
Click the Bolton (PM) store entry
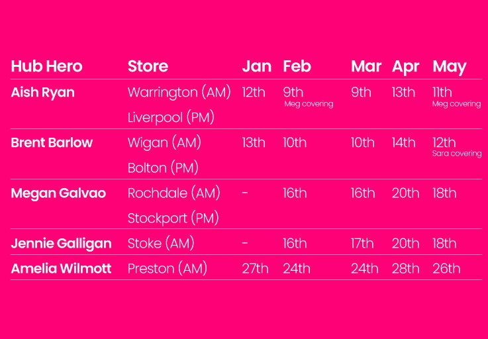163,168
